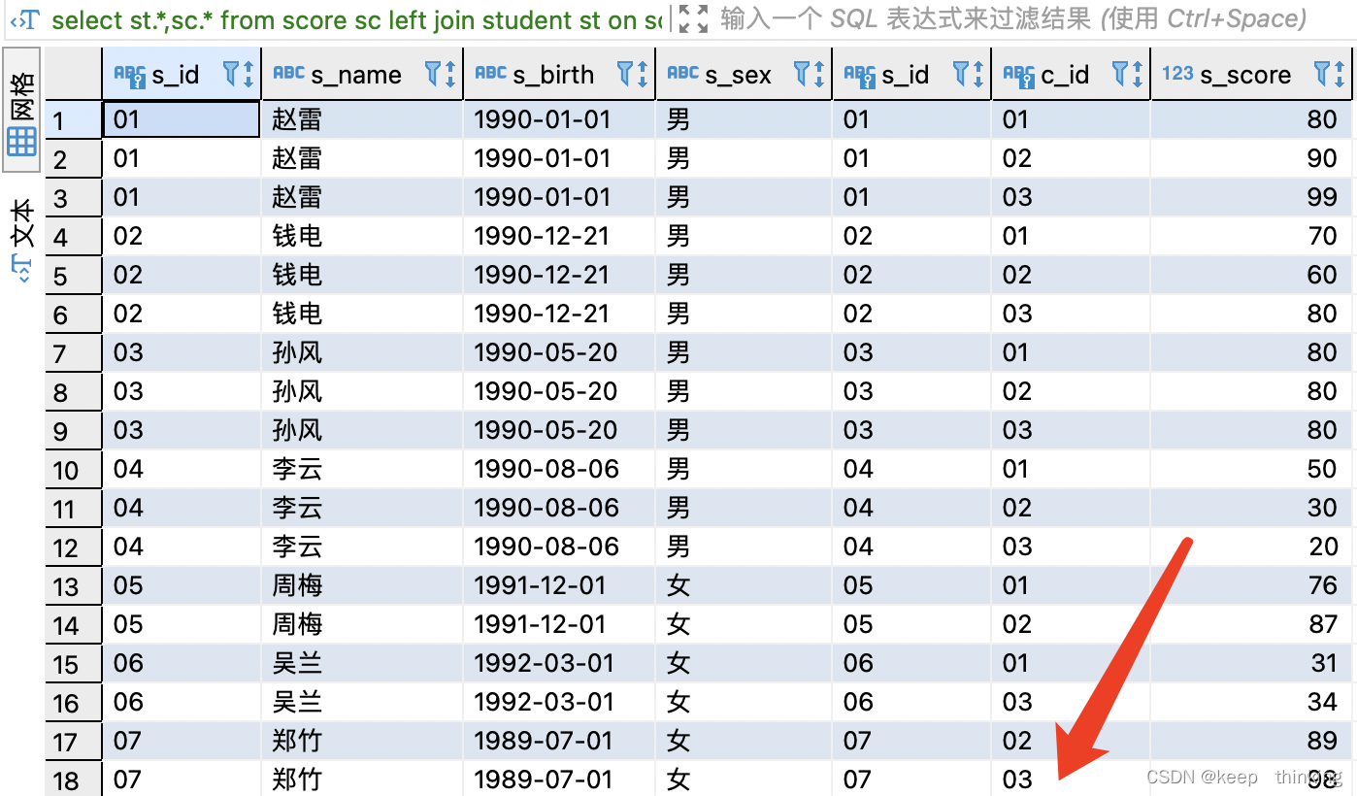Click score 30 in row 11
The width and height of the screenshot is (1357, 796).
(x=1252, y=508)
